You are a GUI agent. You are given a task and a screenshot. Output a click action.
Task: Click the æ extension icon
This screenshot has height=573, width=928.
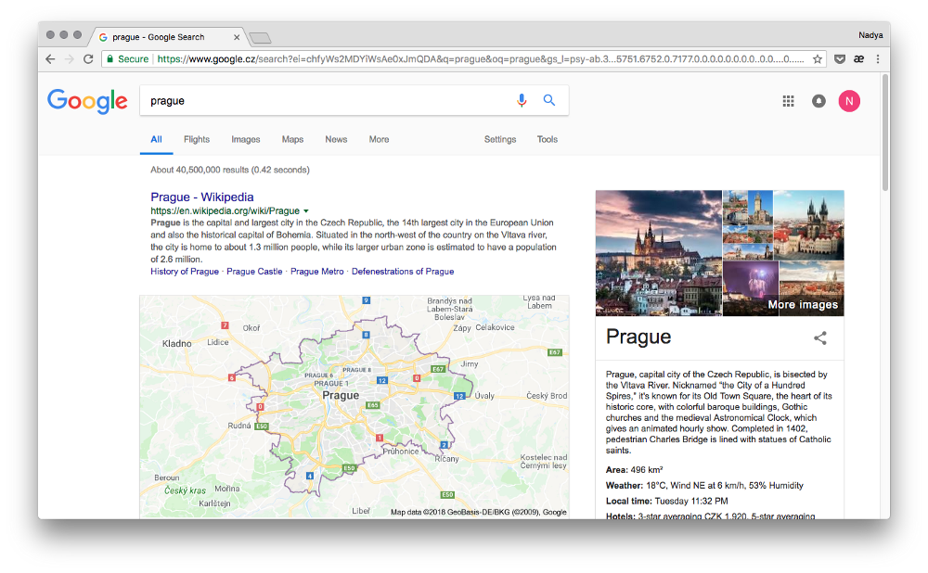click(x=858, y=59)
